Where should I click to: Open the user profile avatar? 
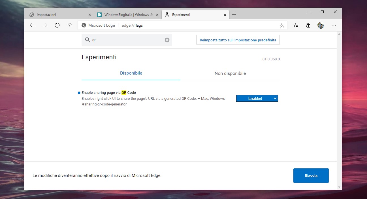(x=321, y=25)
